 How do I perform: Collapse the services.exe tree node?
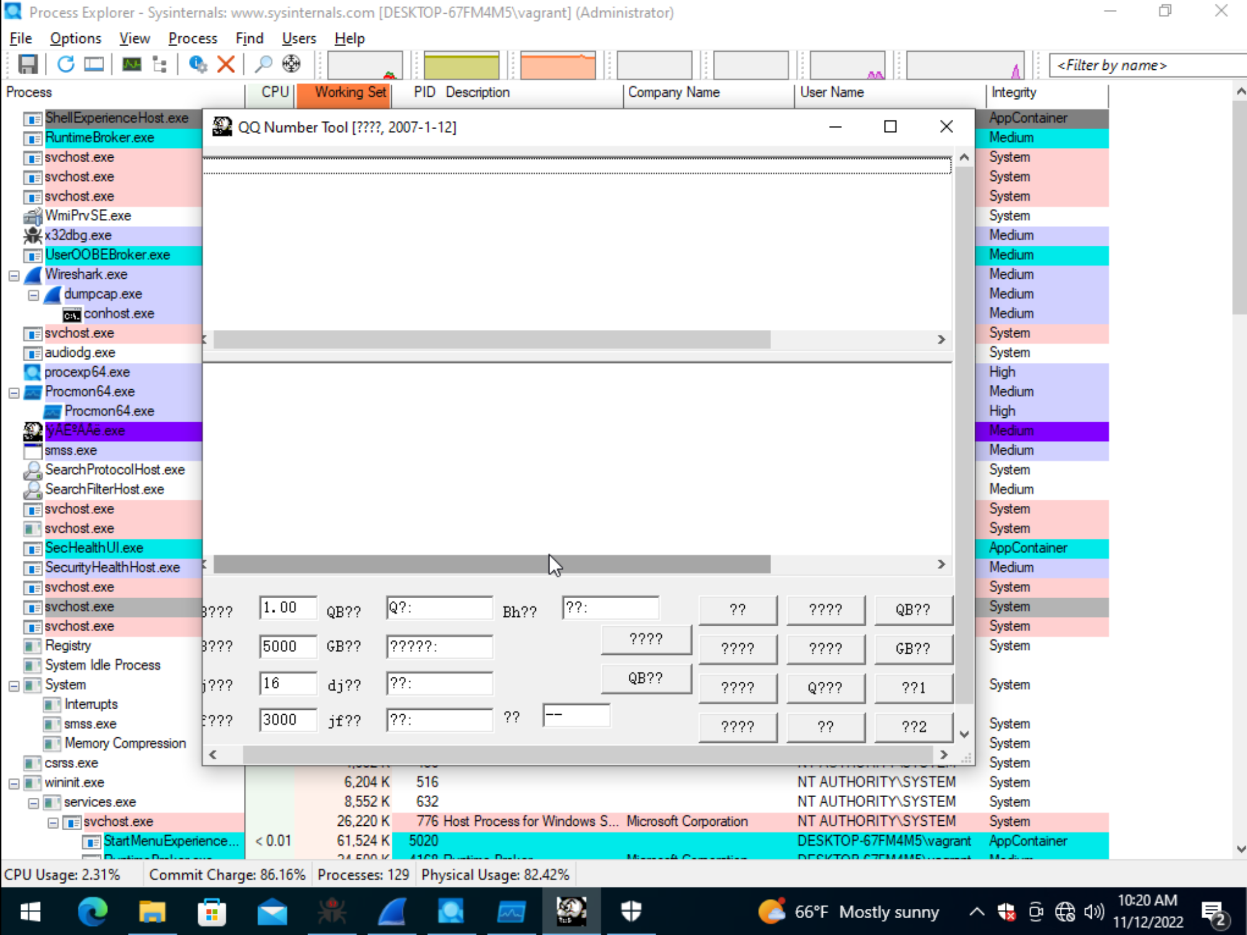click(x=34, y=802)
